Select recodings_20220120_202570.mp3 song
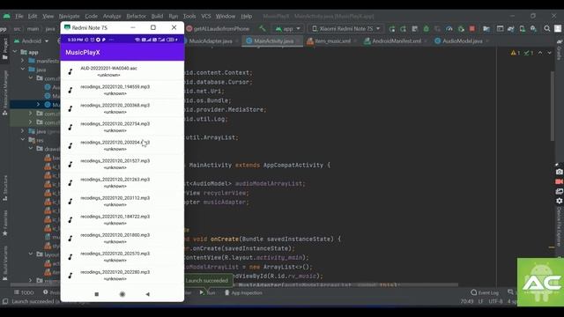564x317 pixels. click(122, 256)
